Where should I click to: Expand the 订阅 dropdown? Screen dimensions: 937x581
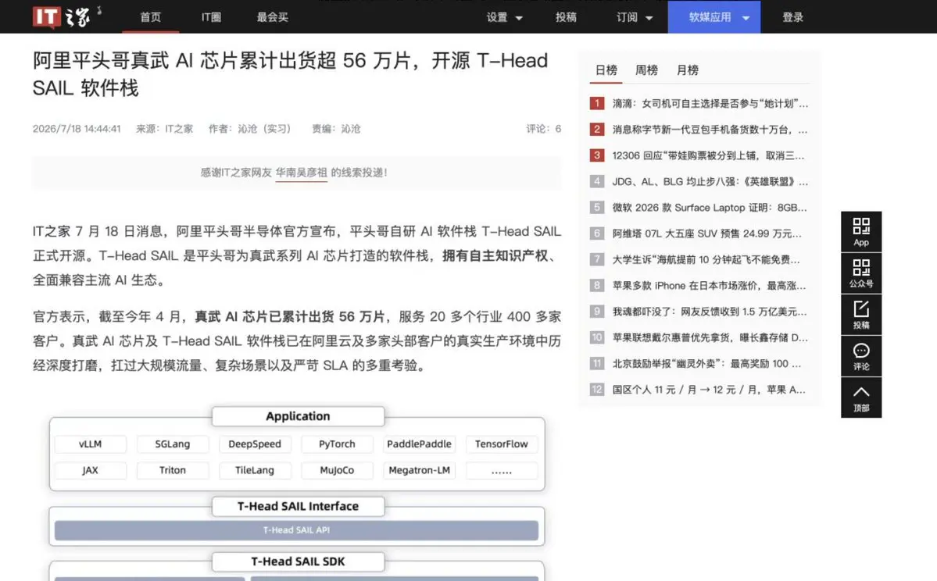(634, 17)
